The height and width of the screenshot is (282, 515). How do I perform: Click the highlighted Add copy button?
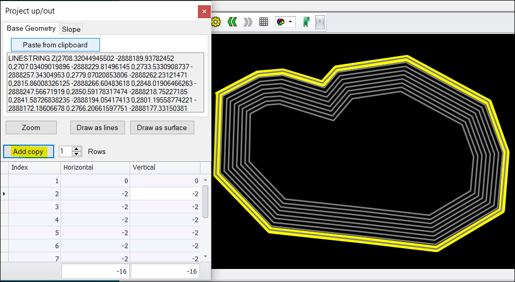click(28, 151)
